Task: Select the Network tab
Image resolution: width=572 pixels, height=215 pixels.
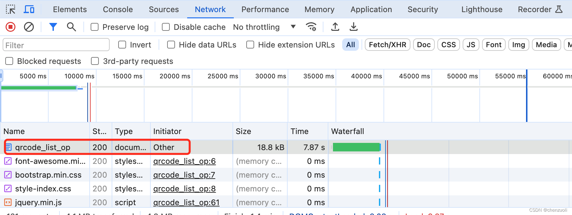Action: pos(210,10)
